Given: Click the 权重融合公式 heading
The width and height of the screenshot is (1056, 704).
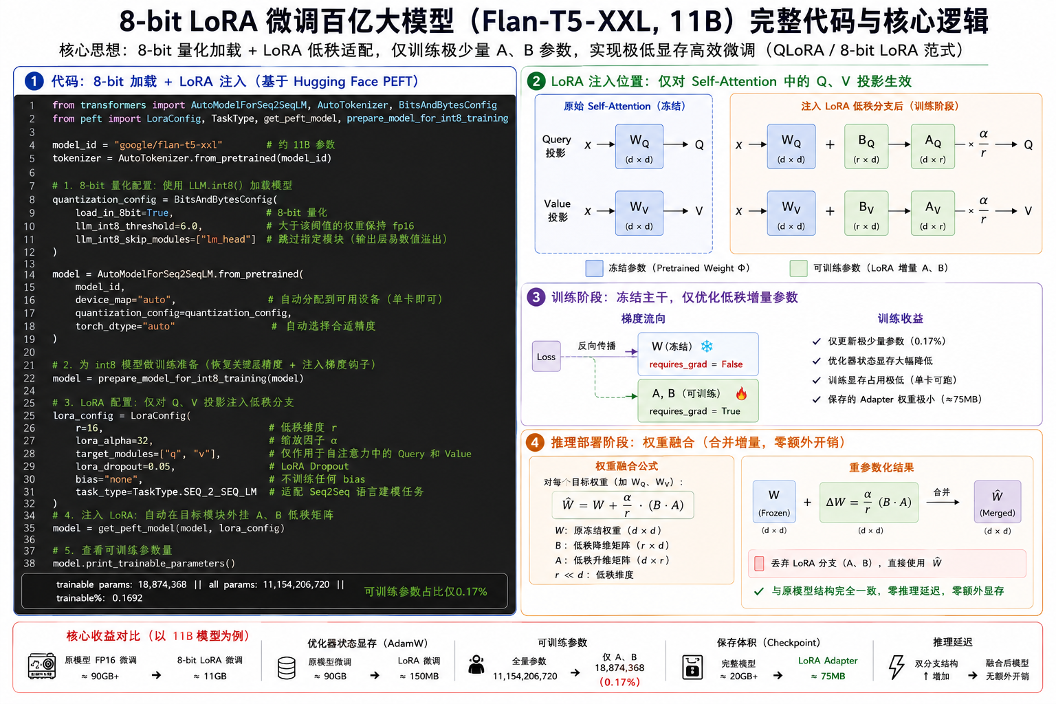Looking at the screenshot, I should 626,466.
